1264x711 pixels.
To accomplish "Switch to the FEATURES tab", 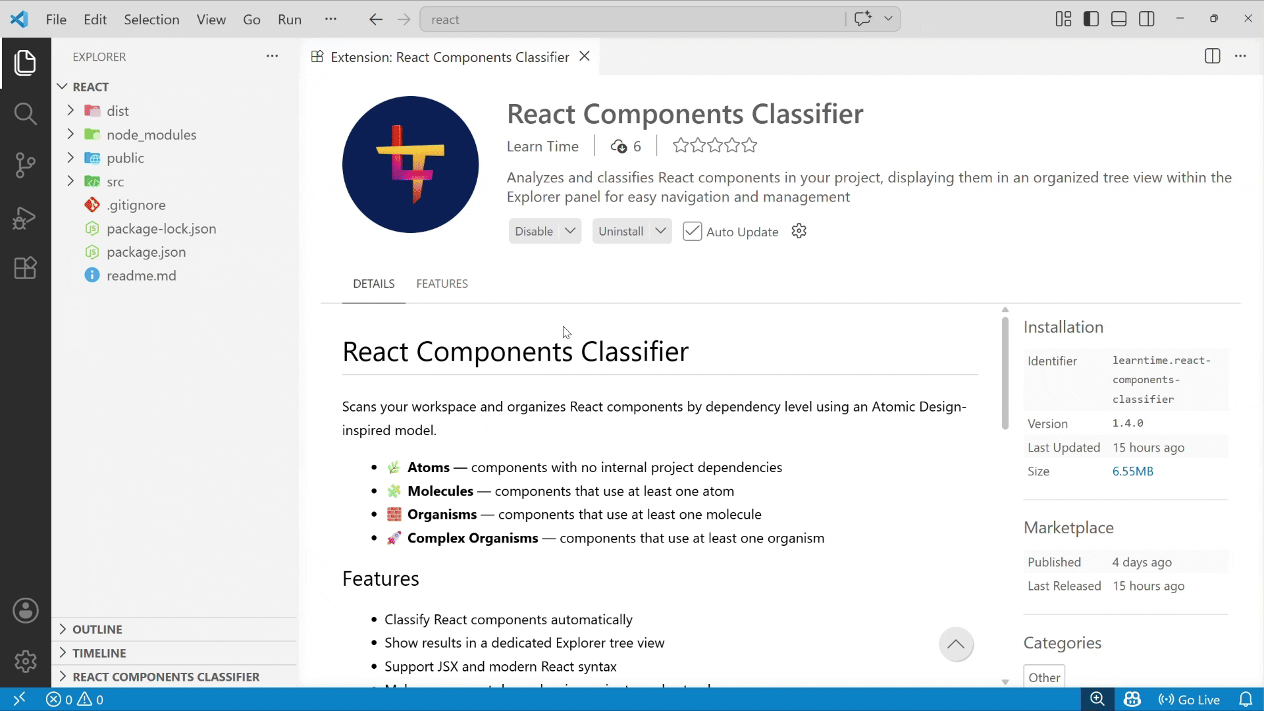I will 442,284.
